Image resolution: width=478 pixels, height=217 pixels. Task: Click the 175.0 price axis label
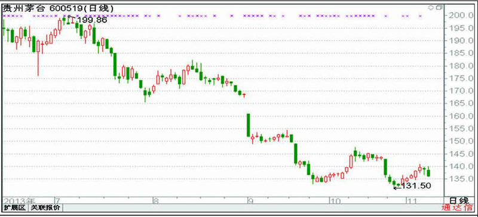[x=461, y=79]
